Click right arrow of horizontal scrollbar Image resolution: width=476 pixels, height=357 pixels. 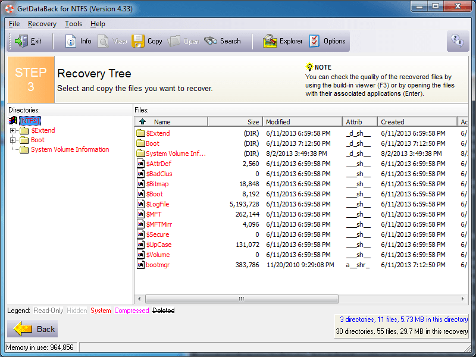pyautogui.click(x=464, y=299)
